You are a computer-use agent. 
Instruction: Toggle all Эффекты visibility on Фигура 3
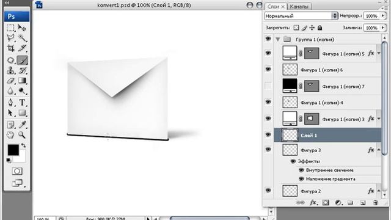coord(293,161)
